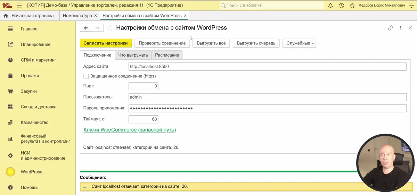Open Ключи WooCommerce (запасной путь) link
The height and width of the screenshot is (195, 417).
[130, 130]
